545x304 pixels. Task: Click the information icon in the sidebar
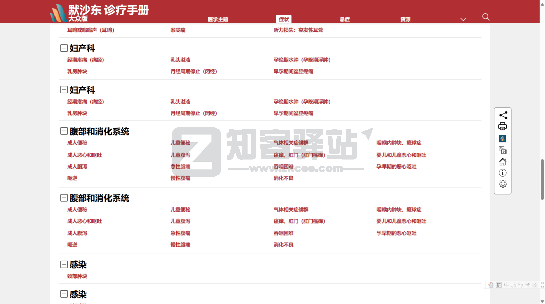pyautogui.click(x=503, y=173)
